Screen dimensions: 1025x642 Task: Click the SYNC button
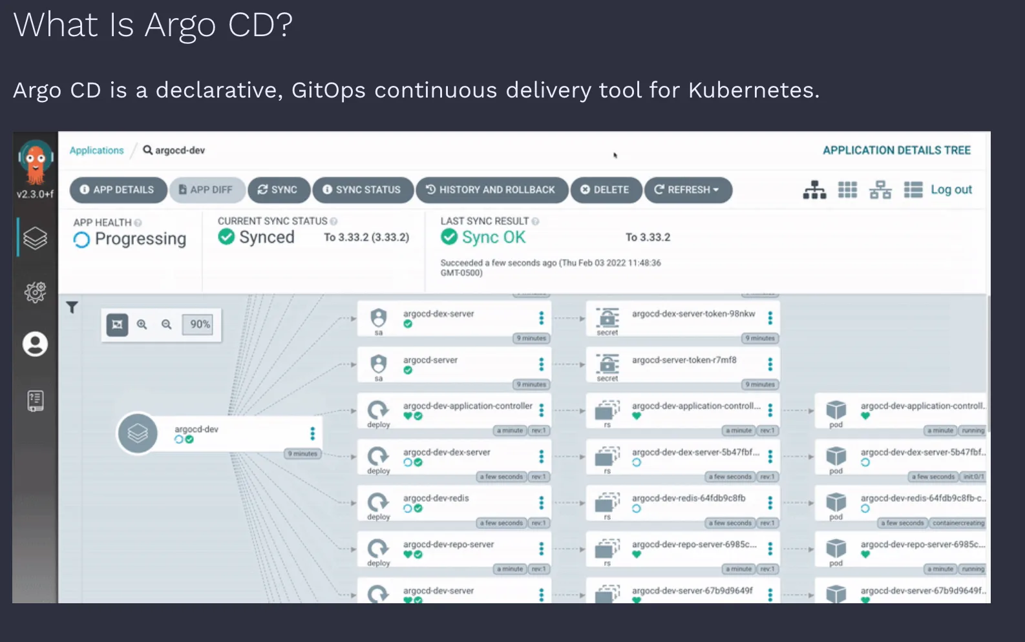[279, 190]
